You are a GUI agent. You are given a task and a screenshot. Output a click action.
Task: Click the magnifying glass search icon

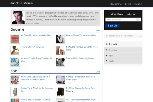140,36
